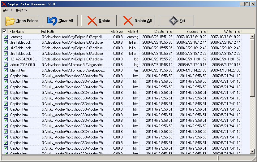
Task: Click the vertical scrollbar thumb
Action: point(252,68)
